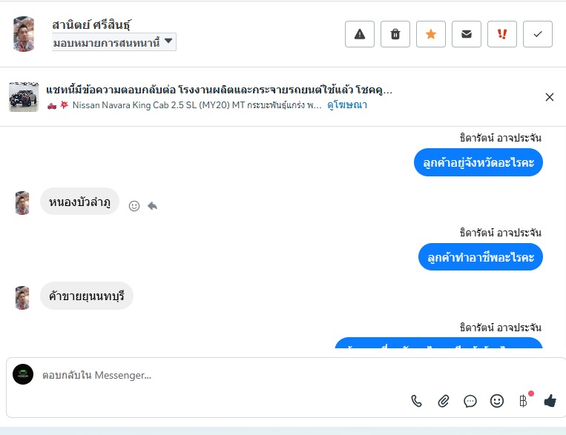Attach a file with paperclip icon
Screen dimensions: 566x435
(443, 401)
